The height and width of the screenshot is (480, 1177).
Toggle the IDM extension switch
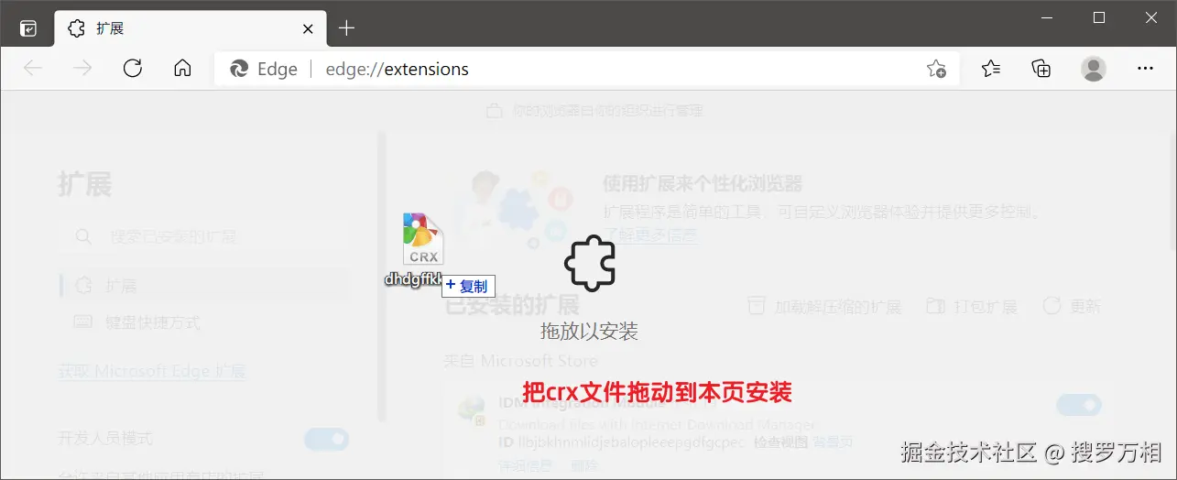1079,405
